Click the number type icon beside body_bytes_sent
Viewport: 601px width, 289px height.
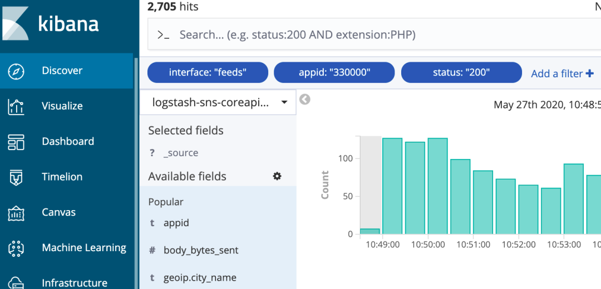tap(152, 250)
